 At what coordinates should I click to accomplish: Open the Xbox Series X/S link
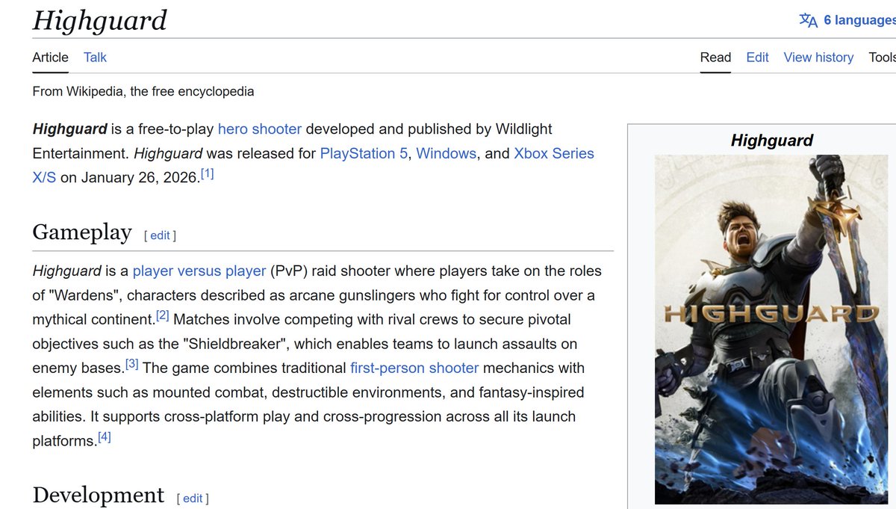[x=554, y=153]
